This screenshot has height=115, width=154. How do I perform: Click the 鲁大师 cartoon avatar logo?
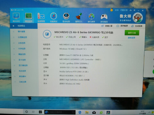(x=138, y=18)
